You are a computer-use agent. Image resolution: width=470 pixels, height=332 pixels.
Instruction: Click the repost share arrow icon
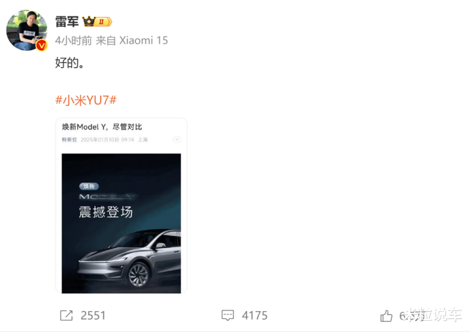(66, 316)
